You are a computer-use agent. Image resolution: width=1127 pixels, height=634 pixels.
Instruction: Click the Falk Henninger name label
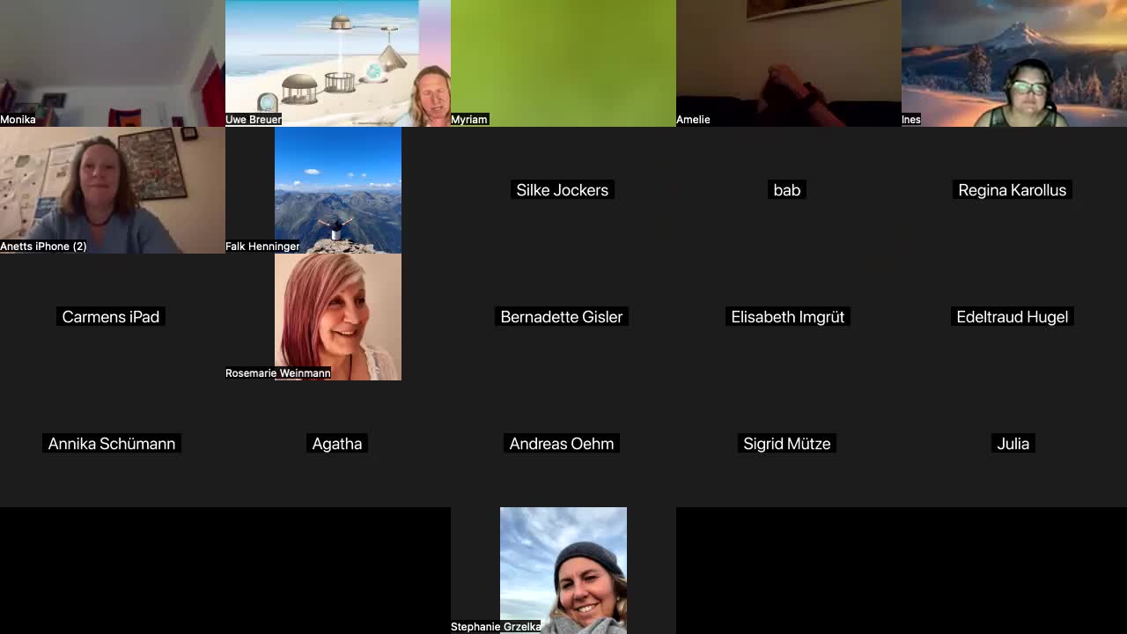pyautogui.click(x=262, y=247)
